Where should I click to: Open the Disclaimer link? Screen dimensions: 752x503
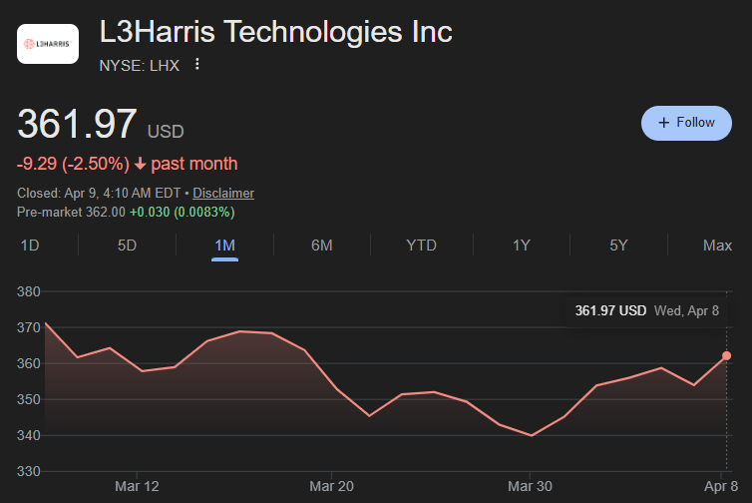point(222,193)
